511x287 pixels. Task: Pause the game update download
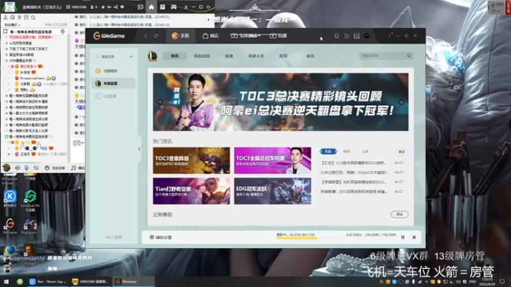coord(403,237)
